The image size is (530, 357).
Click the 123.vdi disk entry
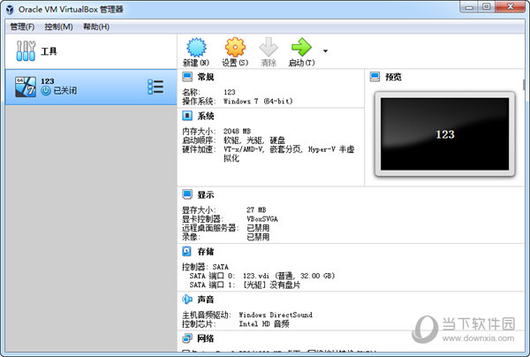coord(289,276)
